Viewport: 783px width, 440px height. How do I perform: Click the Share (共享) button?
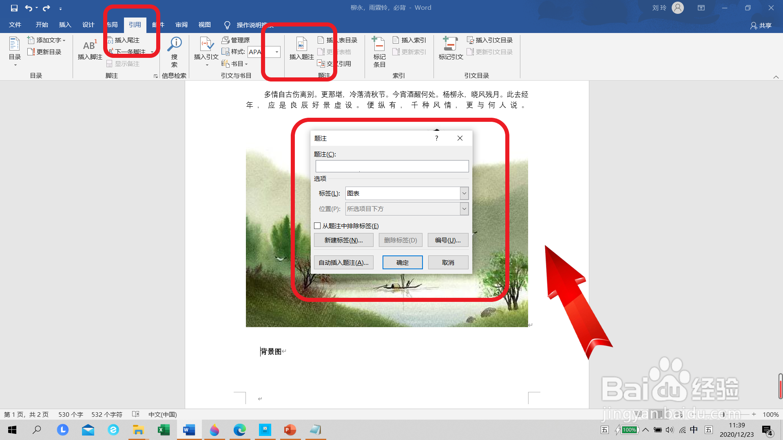[x=761, y=25]
